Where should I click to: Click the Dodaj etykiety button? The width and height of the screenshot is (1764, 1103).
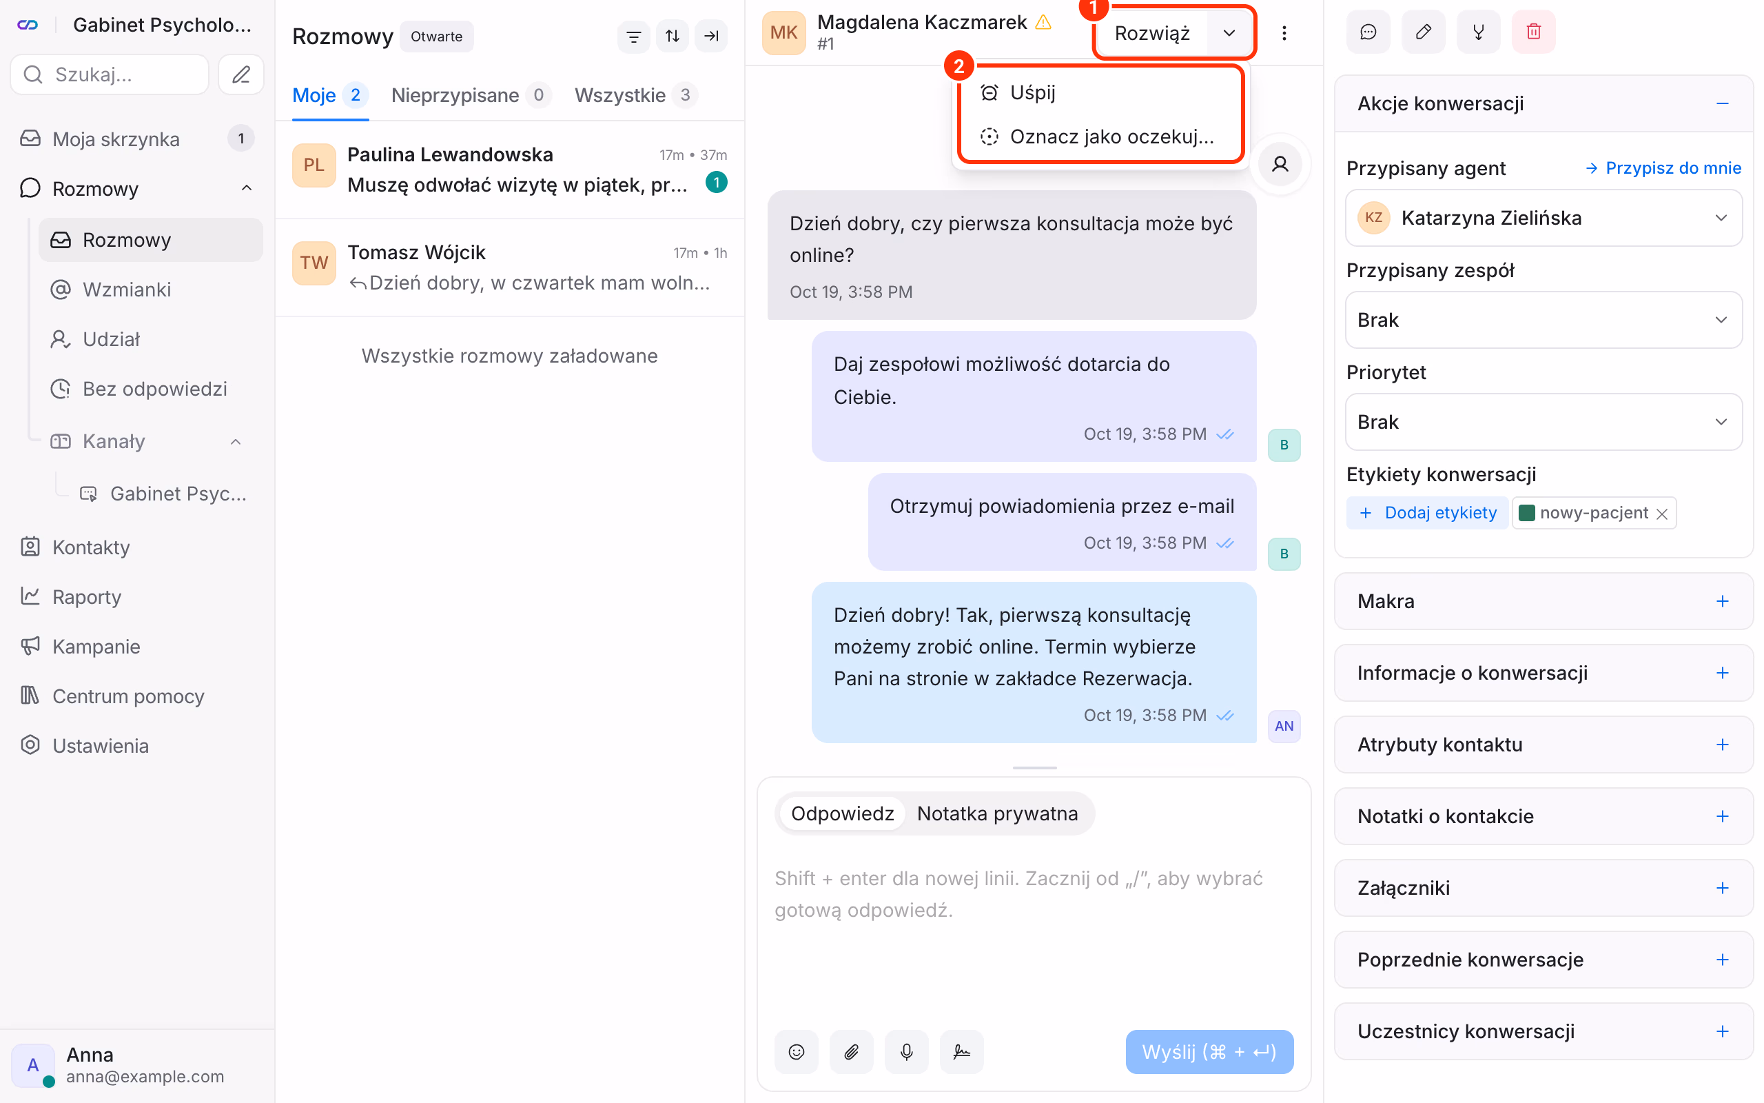[x=1428, y=513]
